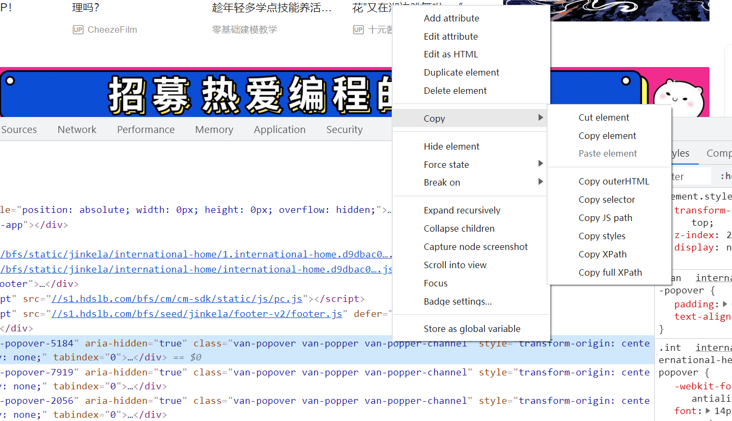Select the van-popover-5184 DOM row

327,350
